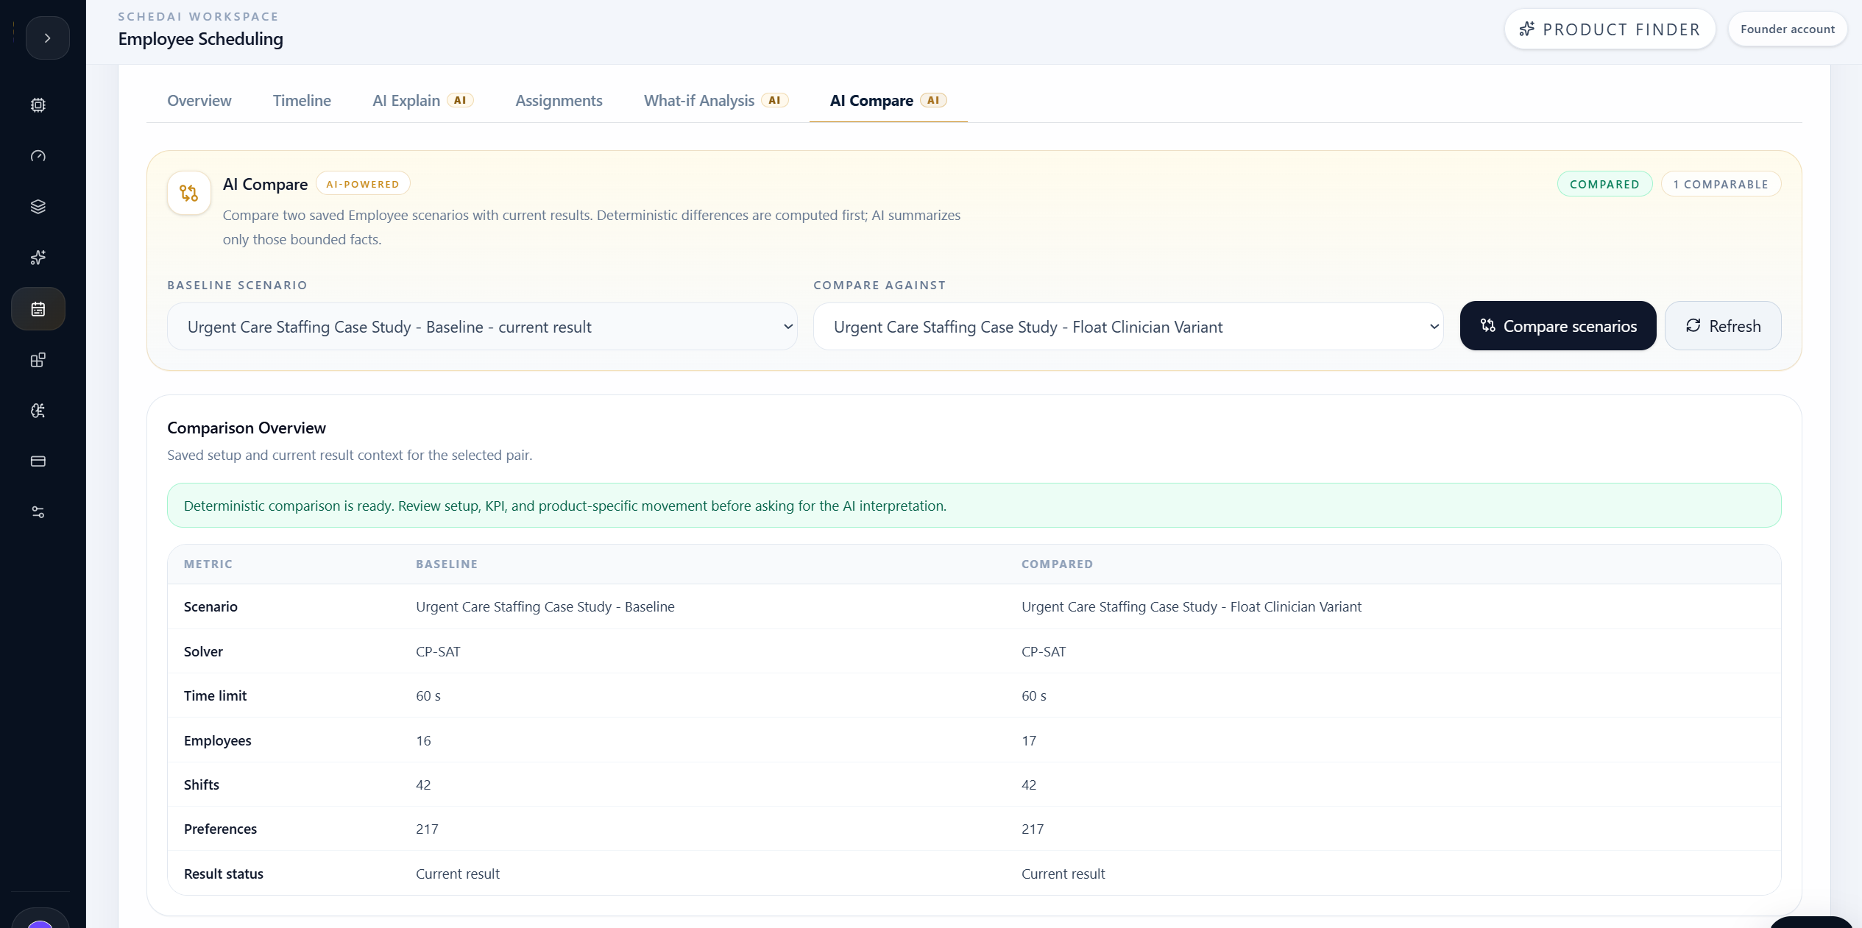Click the green 'Deterministic comparison is ready' banner

[974, 506]
